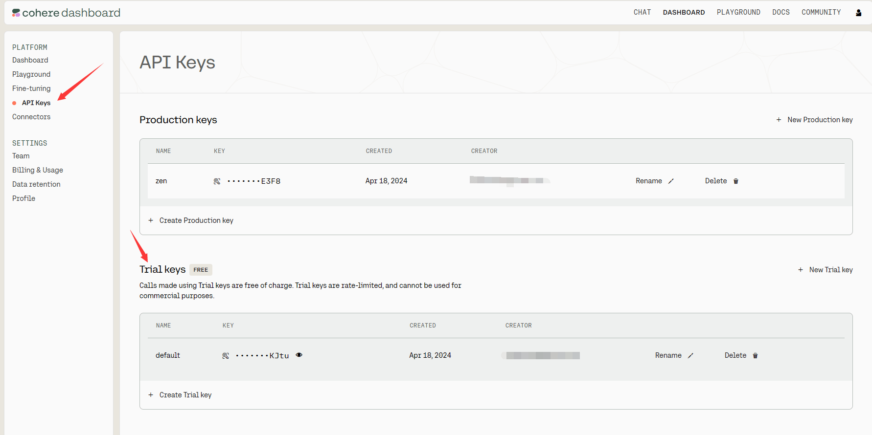Viewport: 872px width, 435px height.
Task: Open Fine-tuning in the sidebar
Action: 31,88
